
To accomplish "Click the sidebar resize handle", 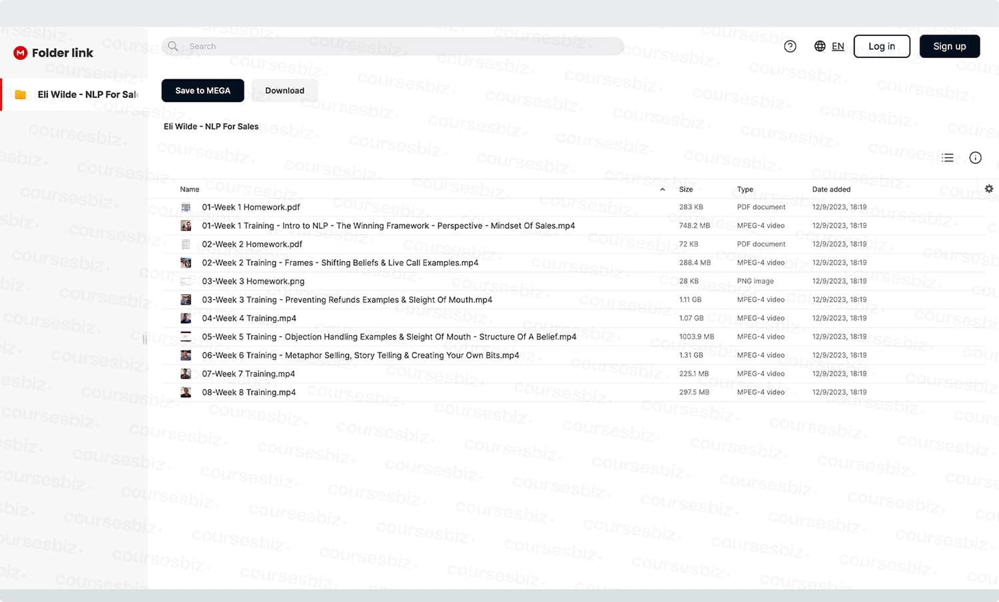I will [x=145, y=340].
